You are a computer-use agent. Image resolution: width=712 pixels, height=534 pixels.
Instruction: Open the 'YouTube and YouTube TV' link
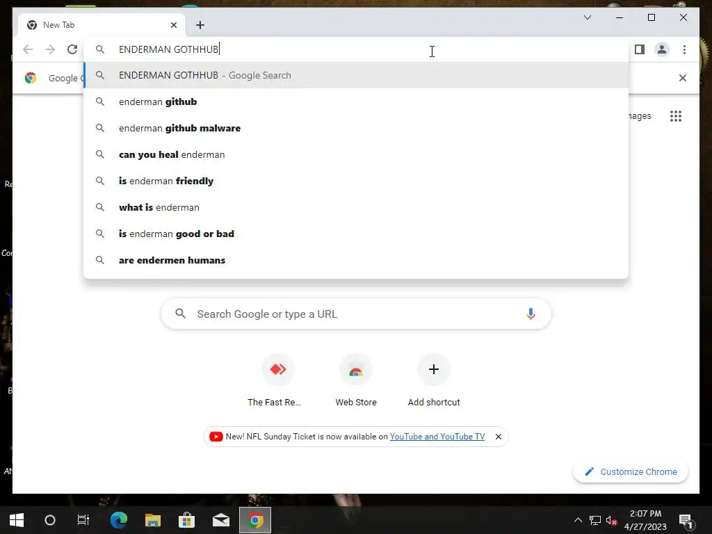437,437
